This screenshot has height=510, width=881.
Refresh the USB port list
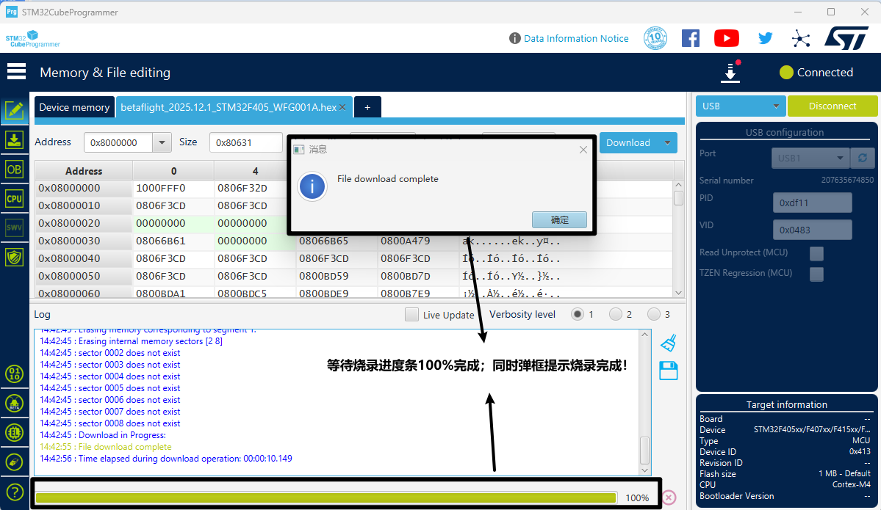pos(862,158)
